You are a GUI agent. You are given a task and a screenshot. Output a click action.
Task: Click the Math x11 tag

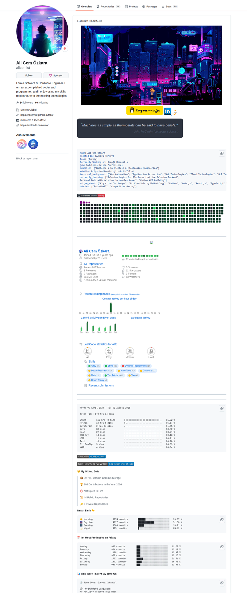tap(94, 376)
